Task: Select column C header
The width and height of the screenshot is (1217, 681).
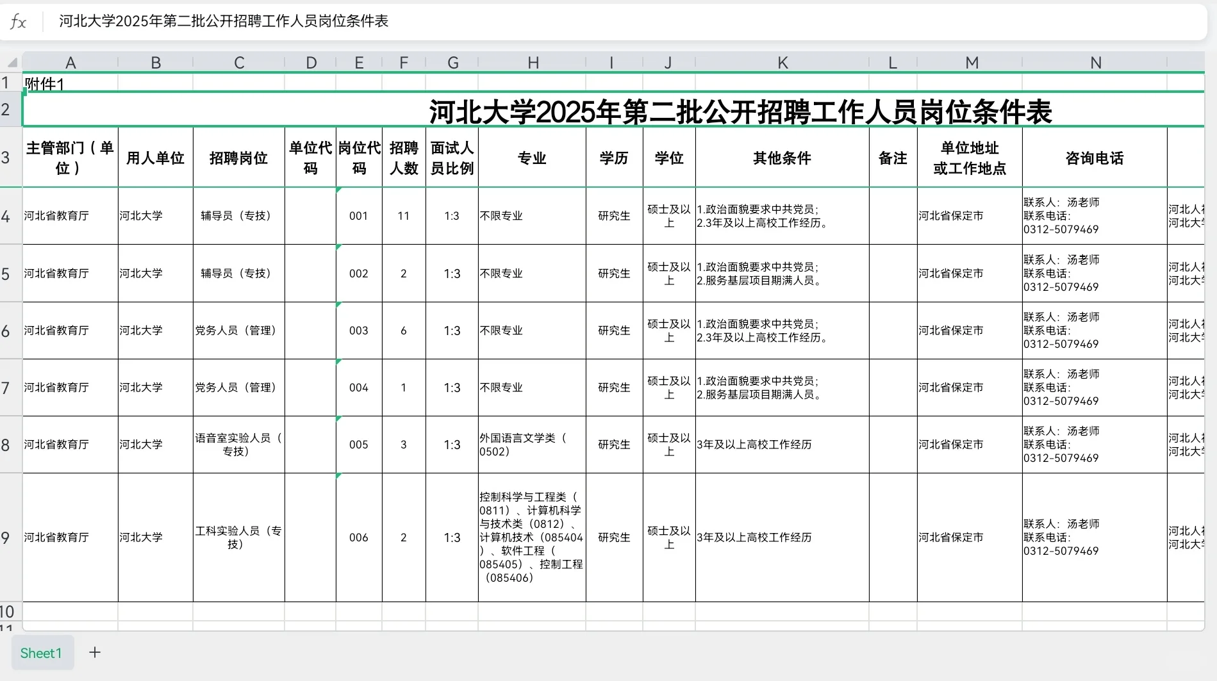Action: point(239,62)
